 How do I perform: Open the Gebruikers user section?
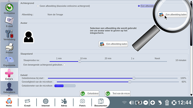9,88
